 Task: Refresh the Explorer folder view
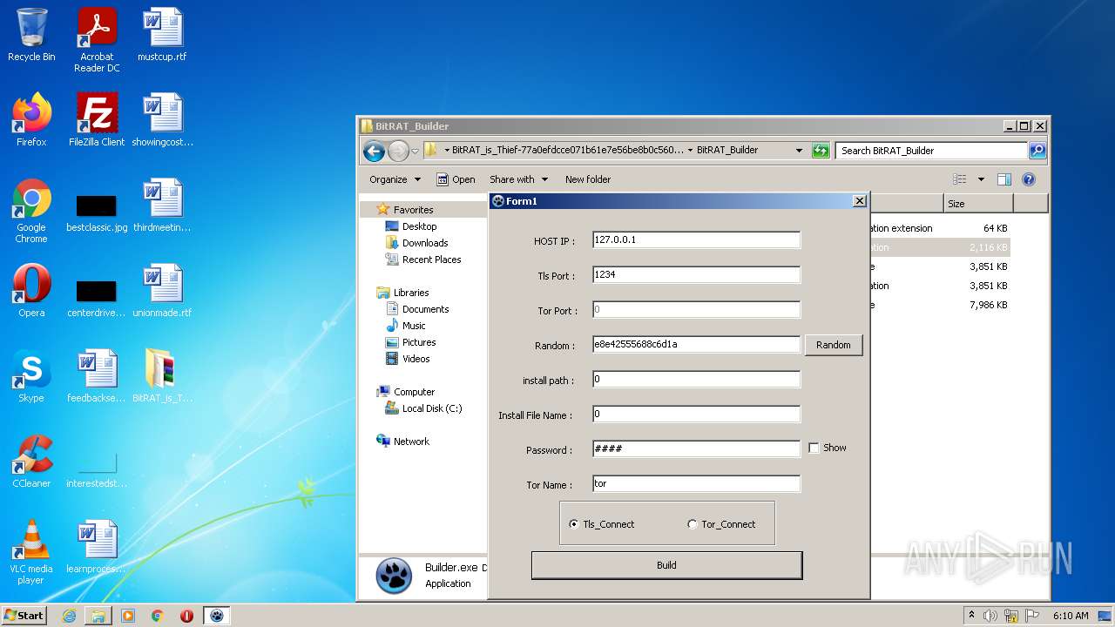point(820,151)
